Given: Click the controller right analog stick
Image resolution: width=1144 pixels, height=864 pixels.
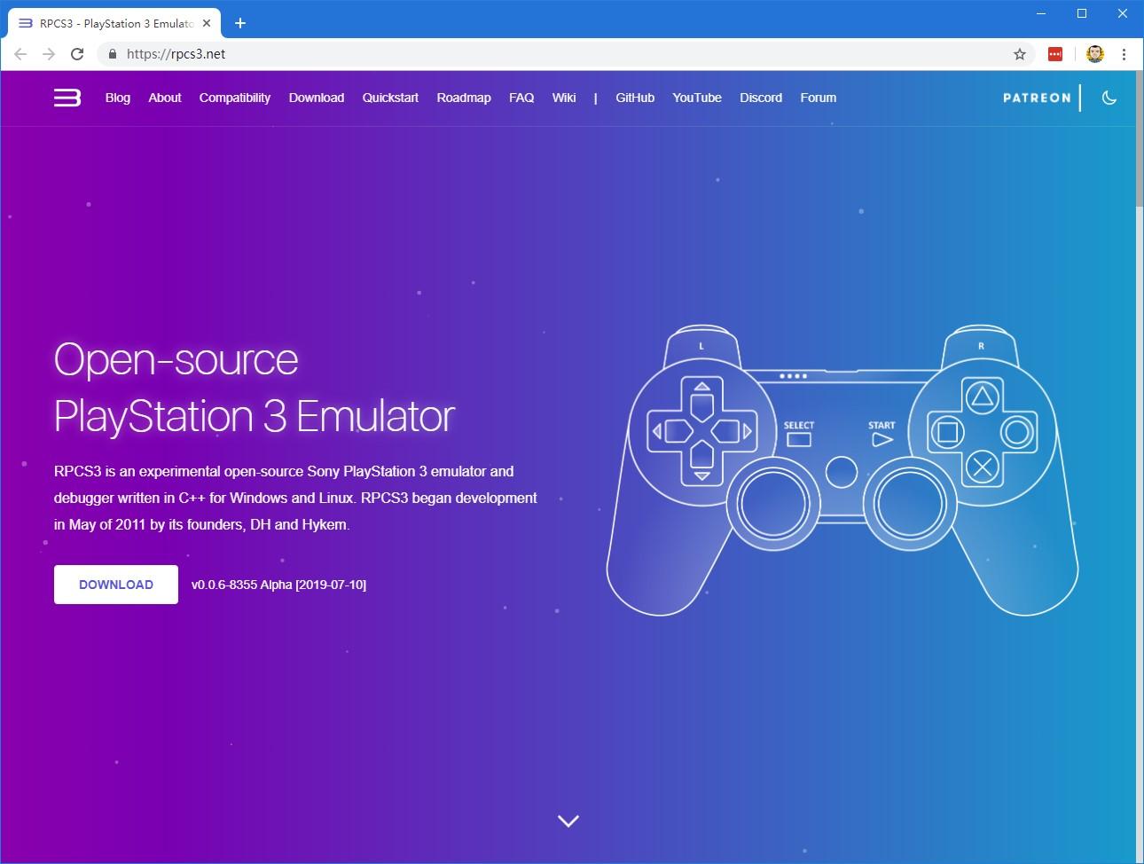Looking at the screenshot, I should click(x=911, y=503).
